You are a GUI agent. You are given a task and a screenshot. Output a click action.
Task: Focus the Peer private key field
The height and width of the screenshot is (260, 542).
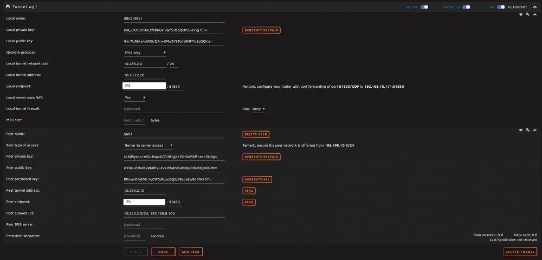tap(174, 157)
